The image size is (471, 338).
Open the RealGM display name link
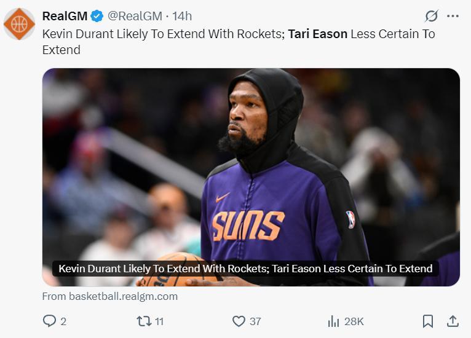tap(65, 16)
